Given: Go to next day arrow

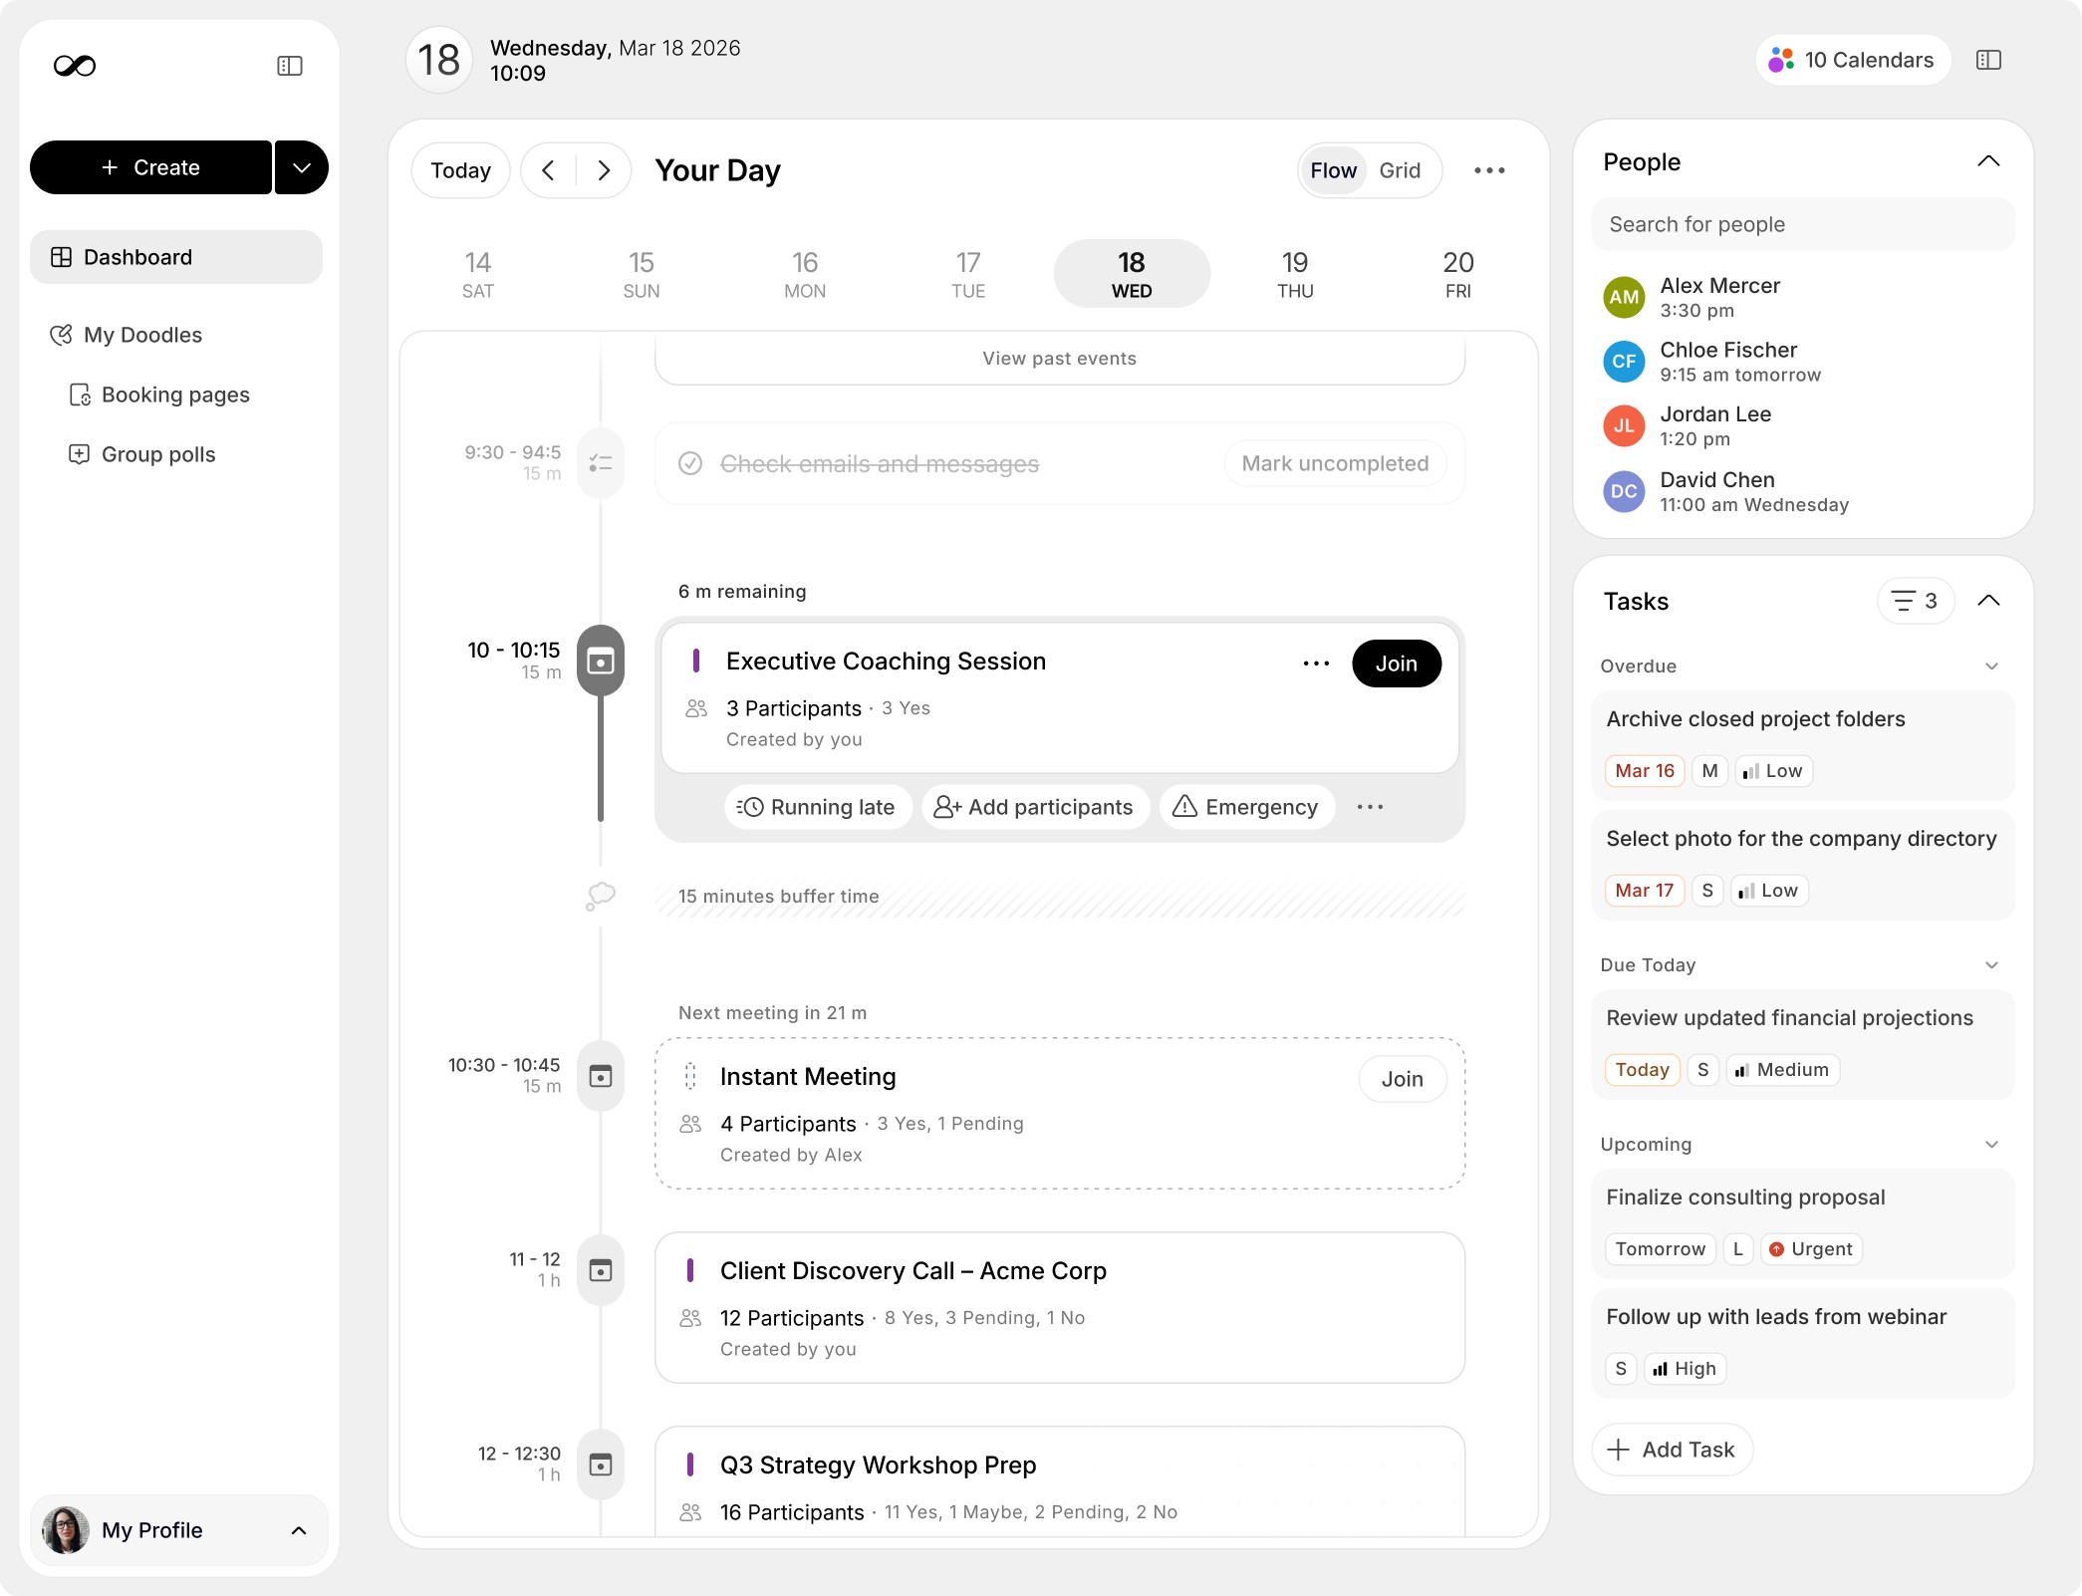Looking at the screenshot, I should pos(604,170).
